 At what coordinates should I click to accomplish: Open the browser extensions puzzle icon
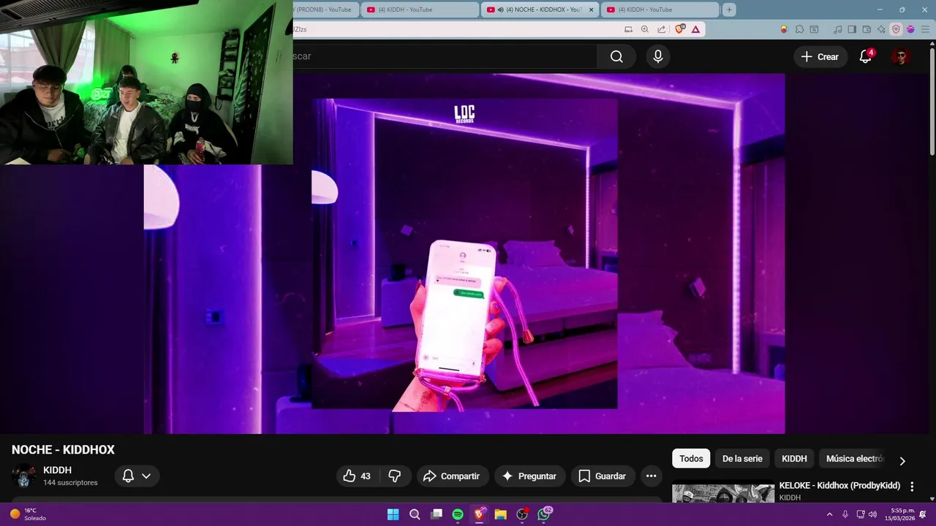click(x=799, y=29)
